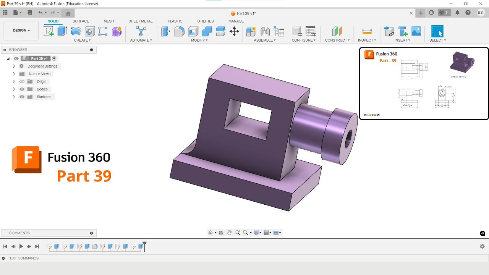Image resolution: width=489 pixels, height=275 pixels.
Task: Play the timeline
Action: pos(21,246)
